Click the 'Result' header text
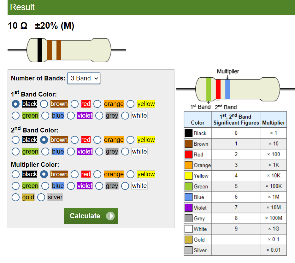Screen dimensions: 295x263 coord(22,7)
